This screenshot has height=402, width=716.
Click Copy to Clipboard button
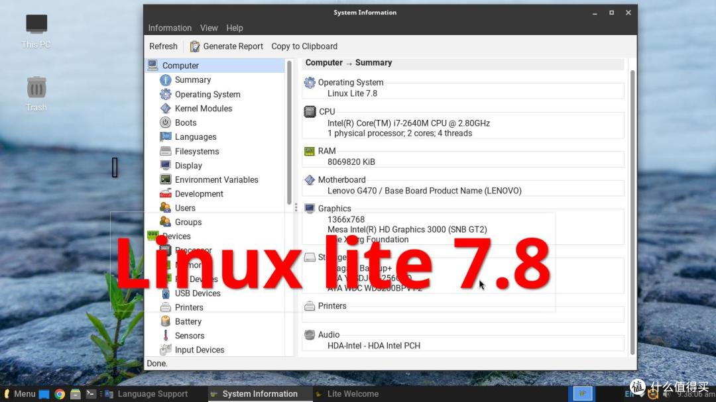pyautogui.click(x=304, y=46)
